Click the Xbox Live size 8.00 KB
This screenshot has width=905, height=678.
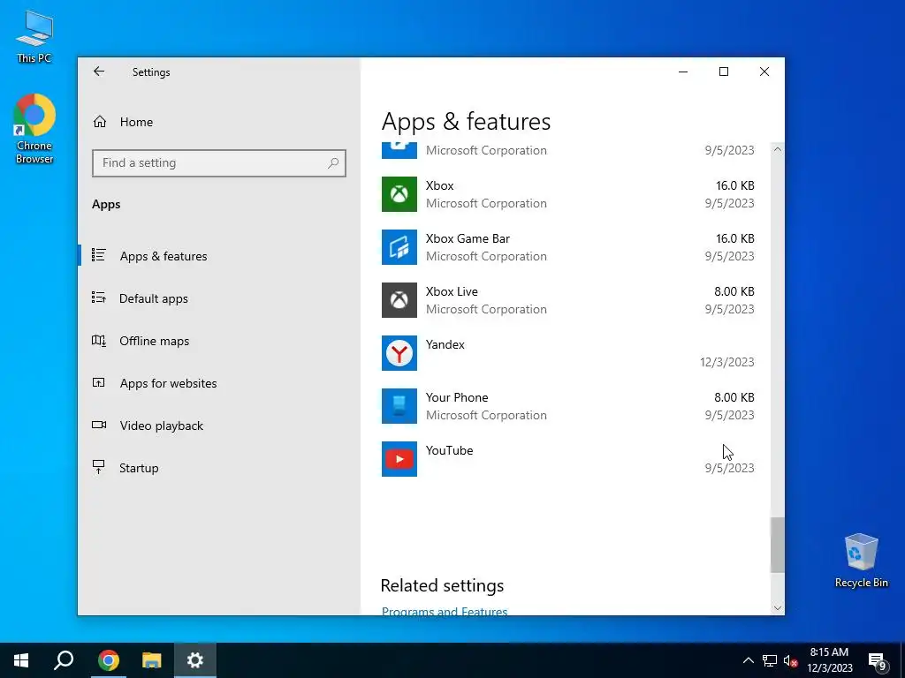(734, 291)
